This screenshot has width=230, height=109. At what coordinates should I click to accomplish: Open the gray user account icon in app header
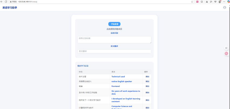click(225, 8)
